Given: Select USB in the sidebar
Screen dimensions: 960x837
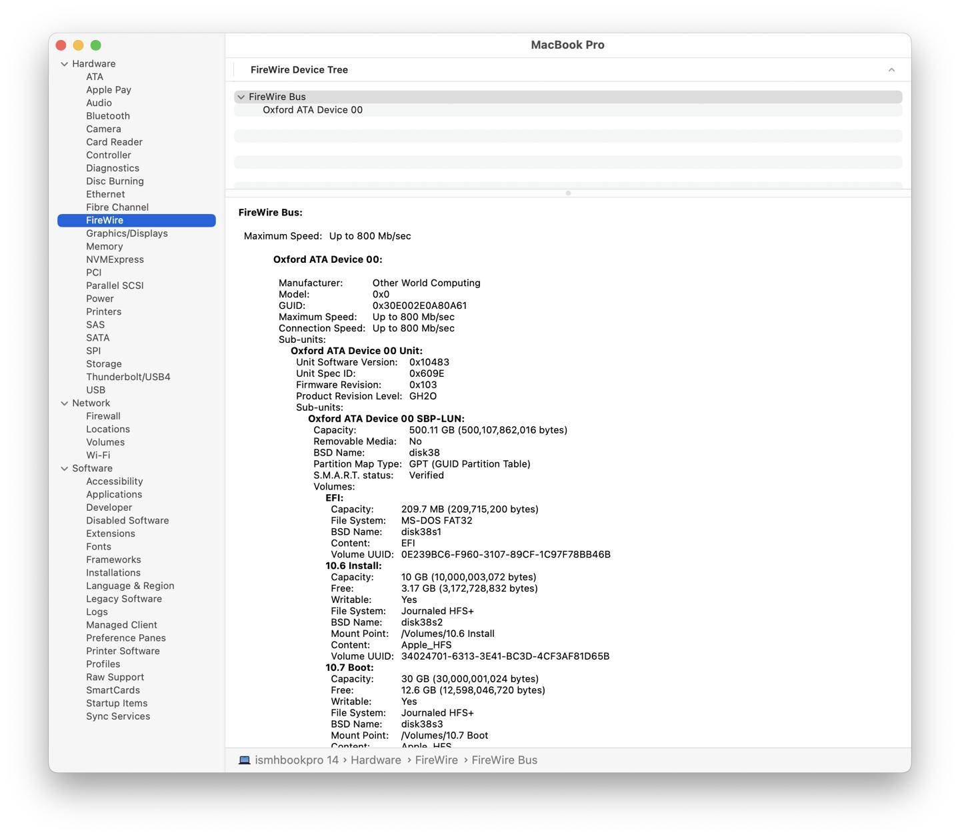Looking at the screenshot, I should [x=95, y=390].
